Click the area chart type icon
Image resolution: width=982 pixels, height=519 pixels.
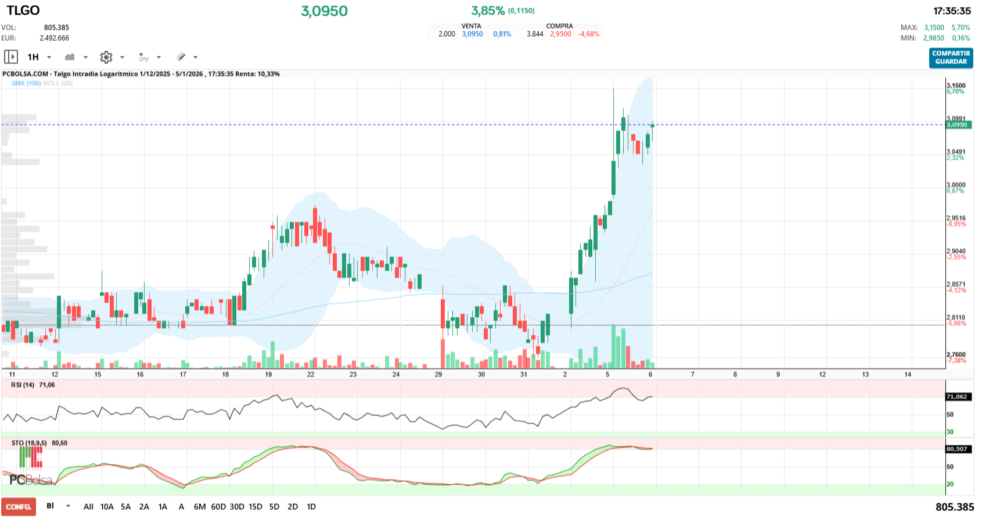tap(70, 57)
